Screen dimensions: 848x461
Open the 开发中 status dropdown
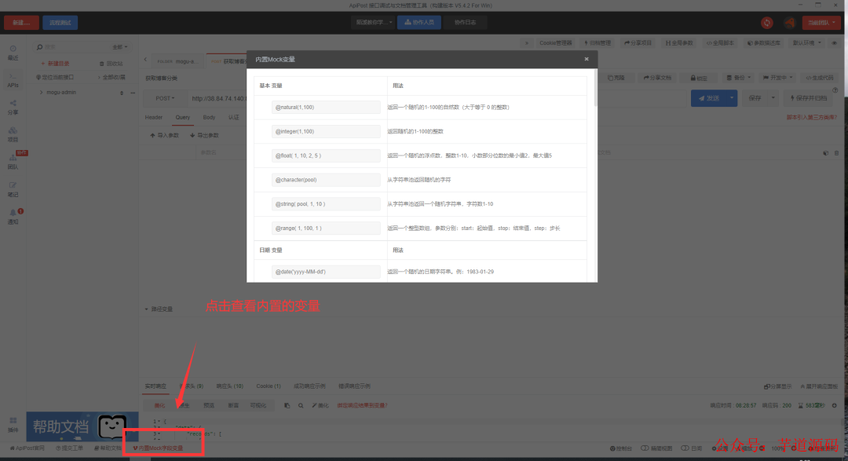coord(777,78)
